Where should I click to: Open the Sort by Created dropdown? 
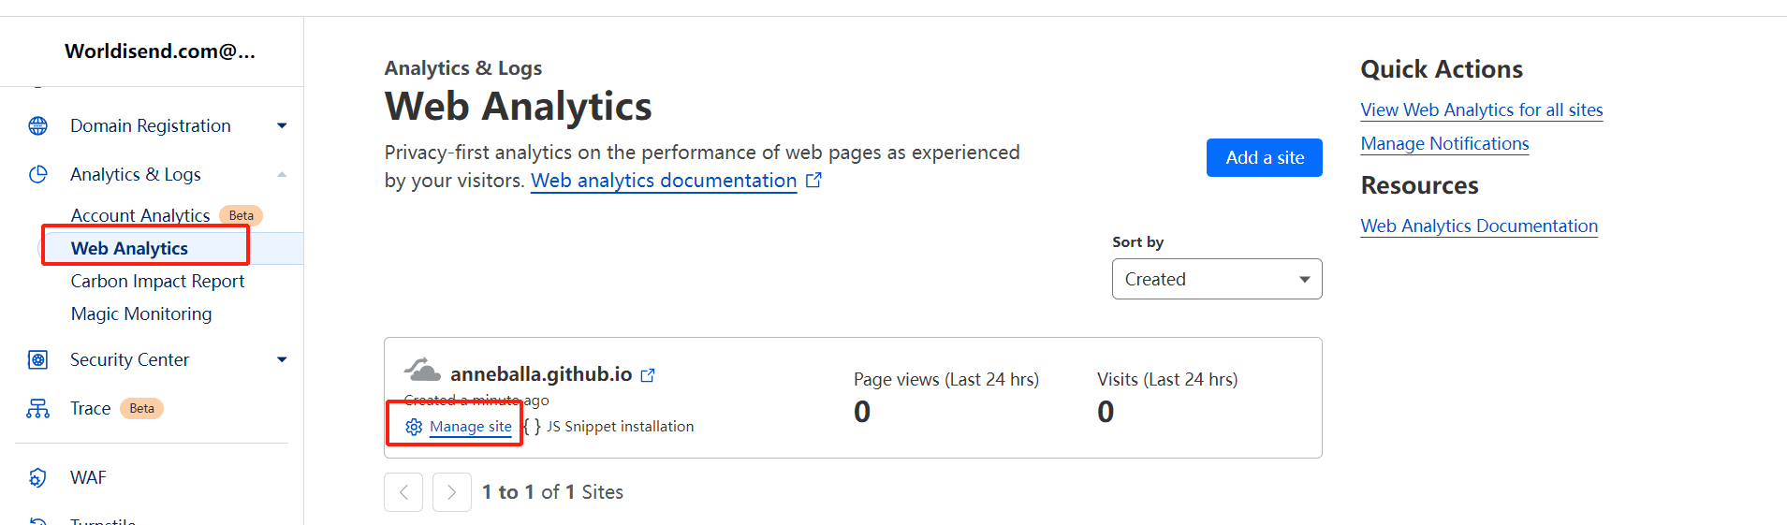pos(1217,279)
